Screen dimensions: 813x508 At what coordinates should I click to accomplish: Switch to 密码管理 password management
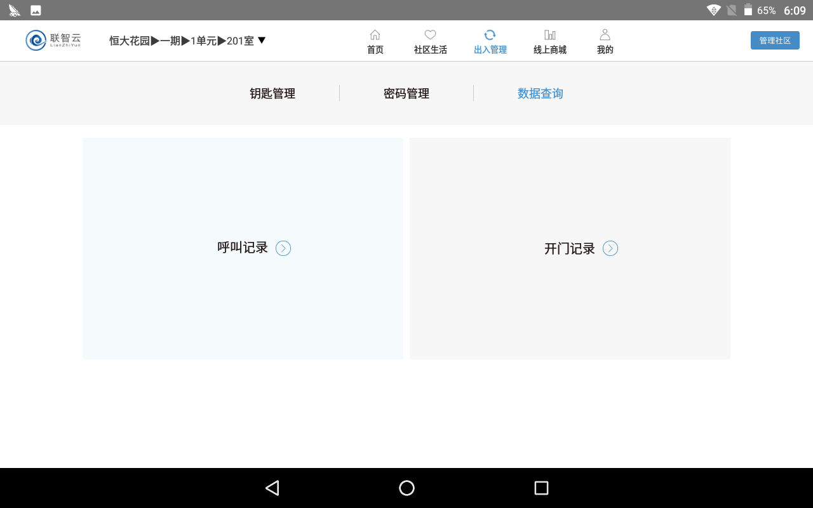406,93
